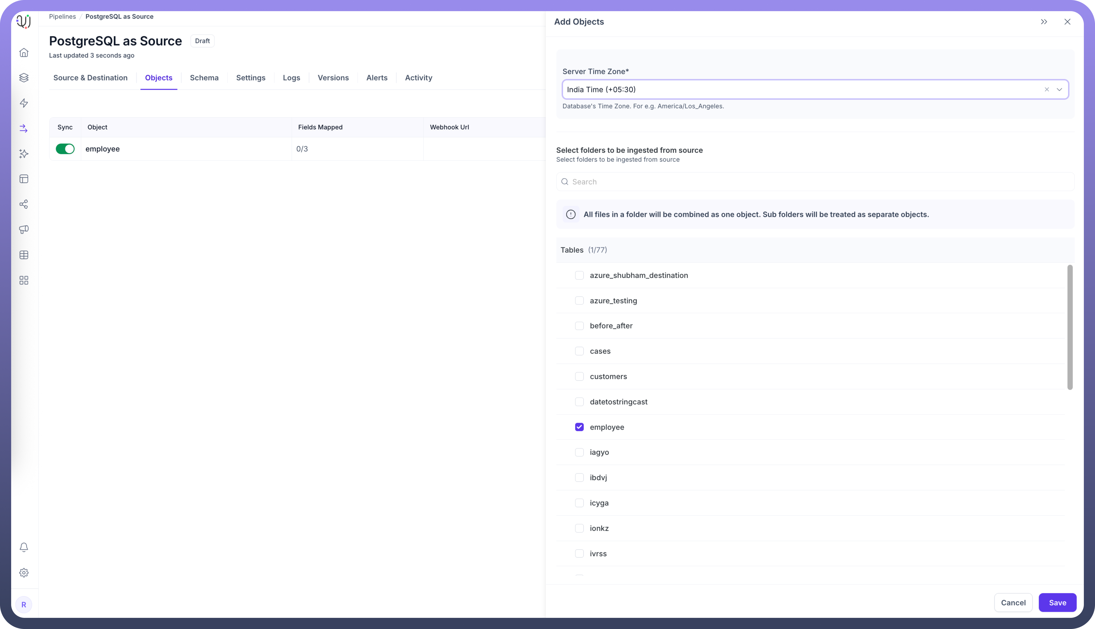Image resolution: width=1095 pixels, height=629 pixels.
Task: Toggle sync switch for employee object
Action: coord(65,149)
